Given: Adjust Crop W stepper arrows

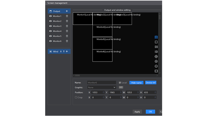Looking at the screenshot, I should pyautogui.click(x=138, y=97).
